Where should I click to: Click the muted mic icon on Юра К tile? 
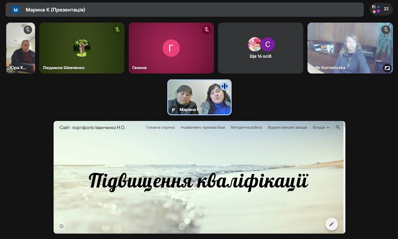tap(28, 30)
